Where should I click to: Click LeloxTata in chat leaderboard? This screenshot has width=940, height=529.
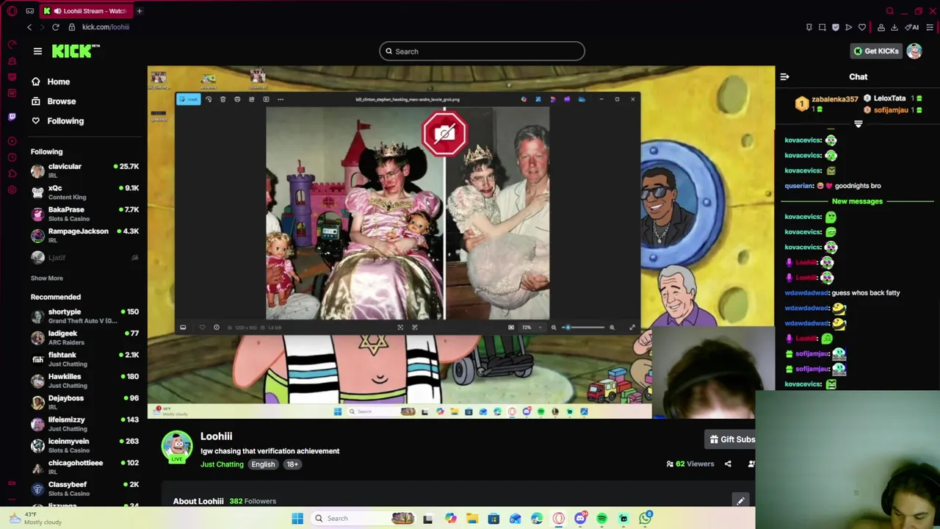pos(889,98)
